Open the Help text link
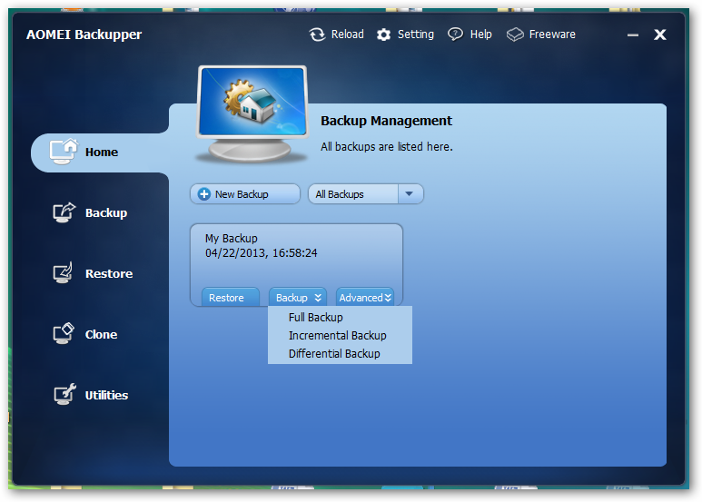The image size is (702, 502). (x=480, y=34)
